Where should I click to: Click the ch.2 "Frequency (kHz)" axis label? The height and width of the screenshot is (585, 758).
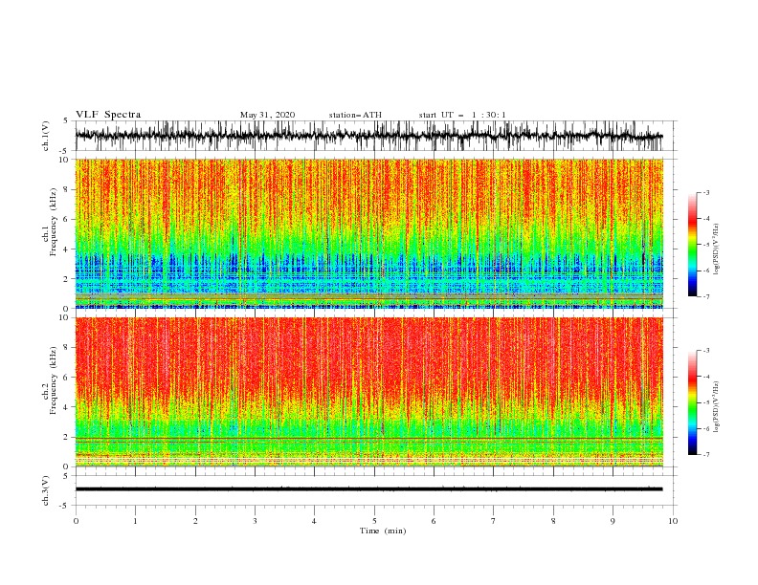point(54,380)
